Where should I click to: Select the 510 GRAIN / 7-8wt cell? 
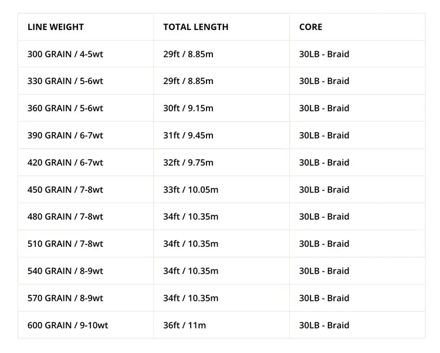tap(65, 244)
